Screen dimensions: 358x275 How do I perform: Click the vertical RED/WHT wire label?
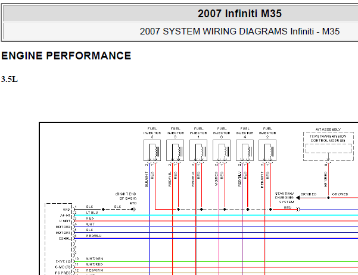pyautogui.click(x=262, y=179)
